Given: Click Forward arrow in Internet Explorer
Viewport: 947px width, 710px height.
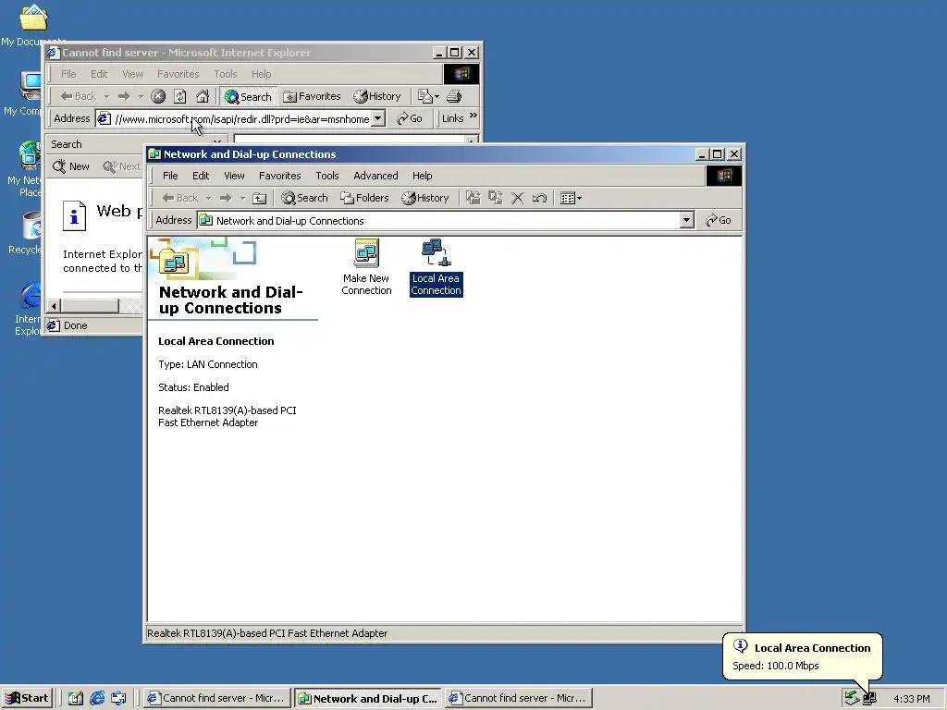Looking at the screenshot, I should (124, 96).
